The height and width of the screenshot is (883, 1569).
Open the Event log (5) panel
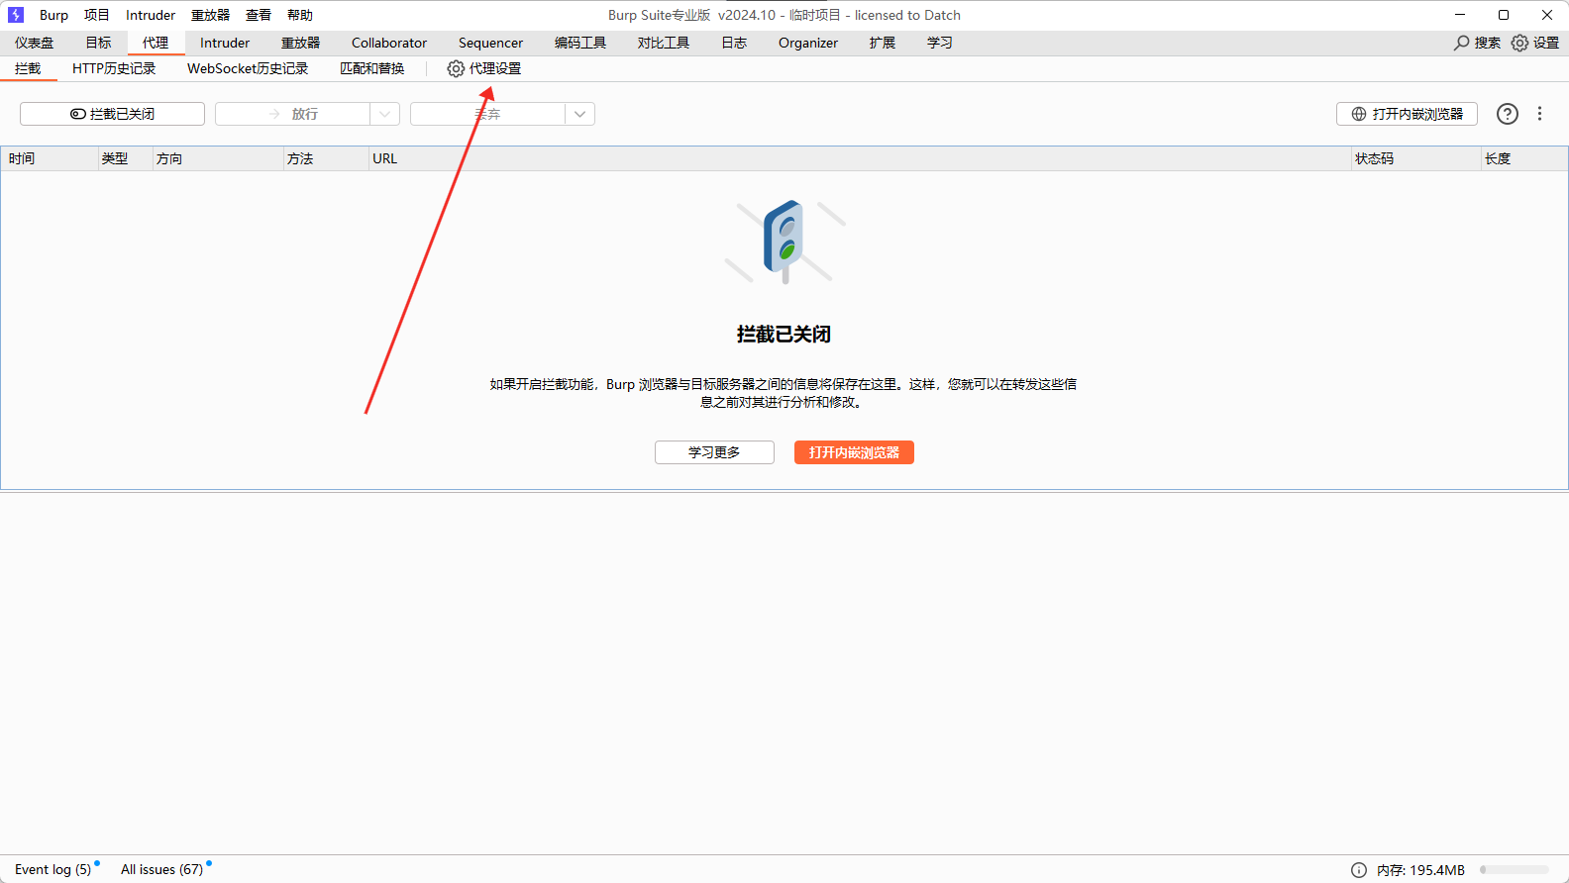coord(54,869)
